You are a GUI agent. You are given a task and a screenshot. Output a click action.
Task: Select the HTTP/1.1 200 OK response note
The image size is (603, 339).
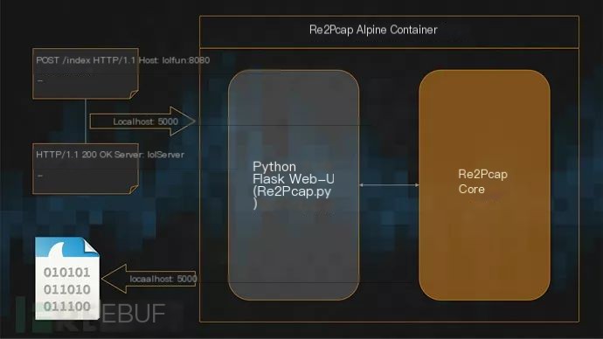click(86, 169)
